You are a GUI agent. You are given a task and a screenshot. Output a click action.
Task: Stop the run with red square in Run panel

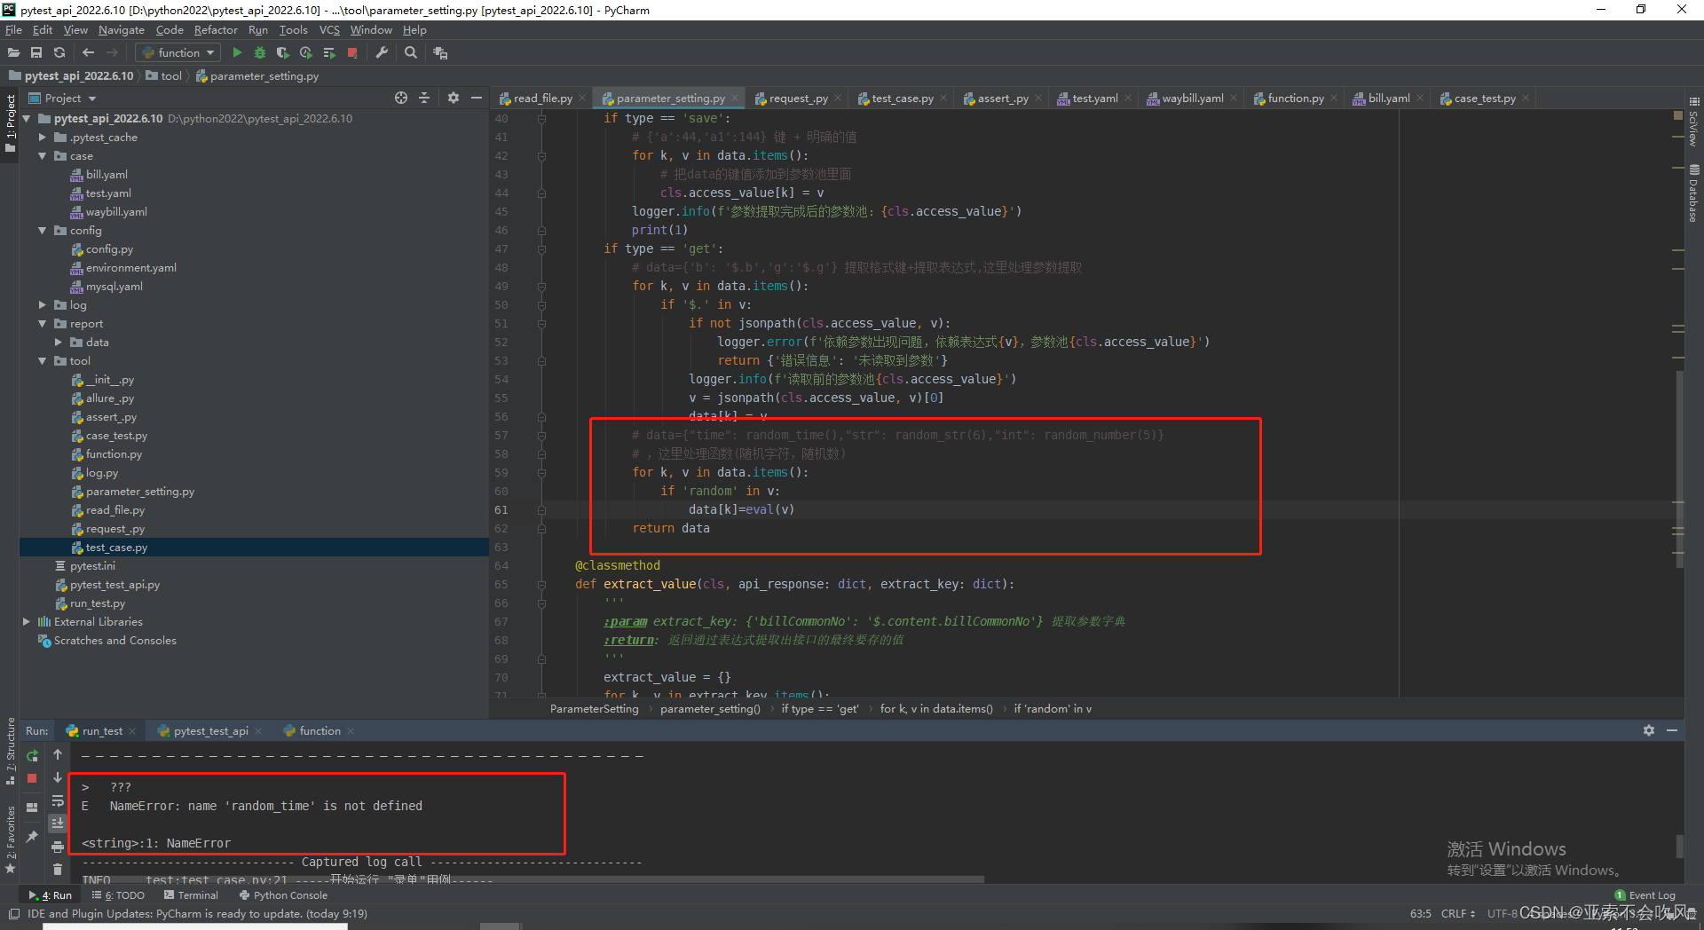32,778
